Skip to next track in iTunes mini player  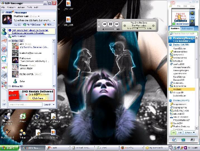(x=117, y=24)
